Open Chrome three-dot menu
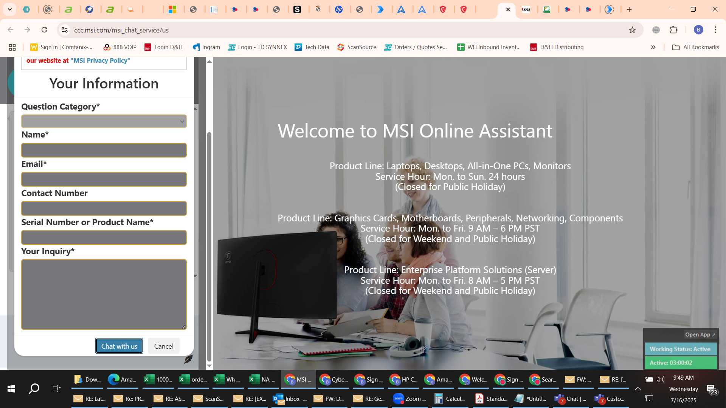This screenshot has height=408, width=726. 715,30
